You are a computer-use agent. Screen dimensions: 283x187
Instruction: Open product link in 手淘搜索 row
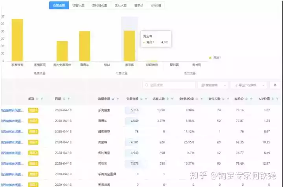pos(12,110)
